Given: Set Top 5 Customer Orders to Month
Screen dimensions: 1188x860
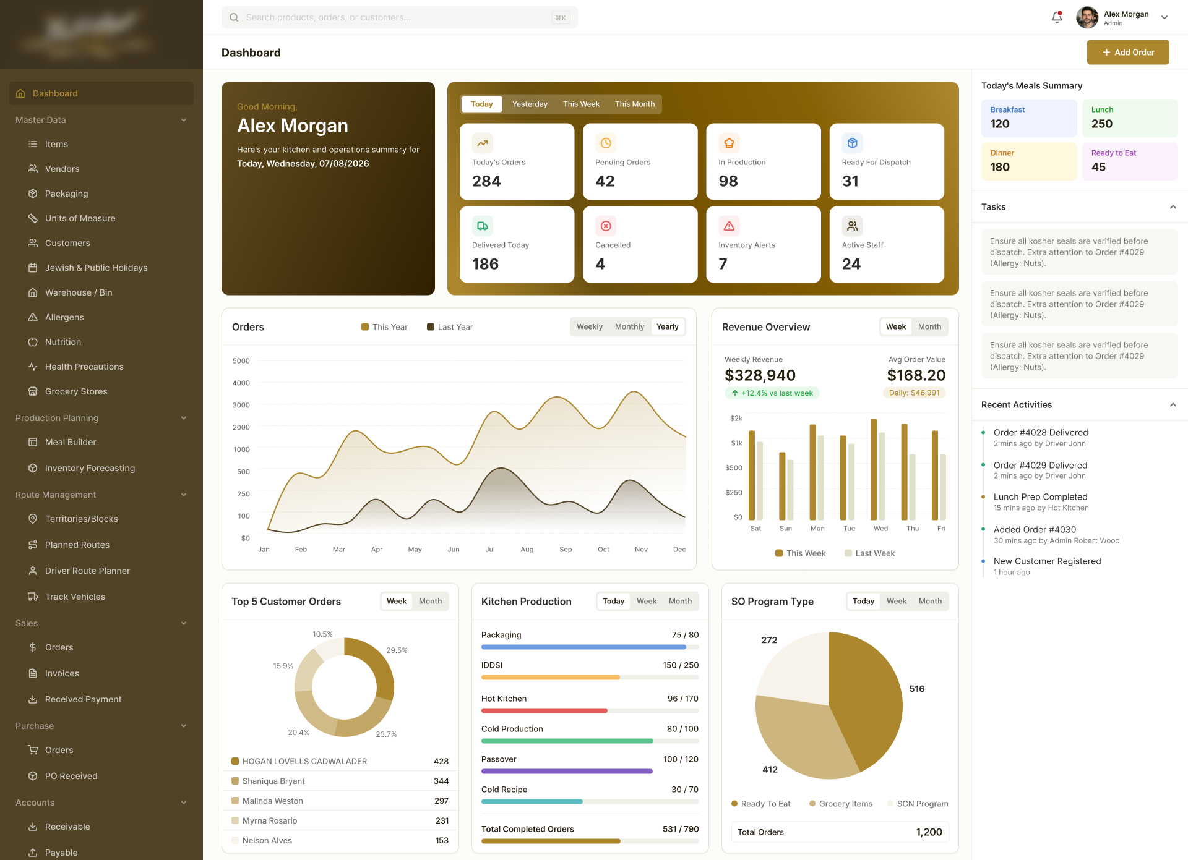Looking at the screenshot, I should [x=430, y=601].
